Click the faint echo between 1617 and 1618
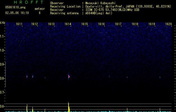176x112 pixels. [x=127, y=77]
